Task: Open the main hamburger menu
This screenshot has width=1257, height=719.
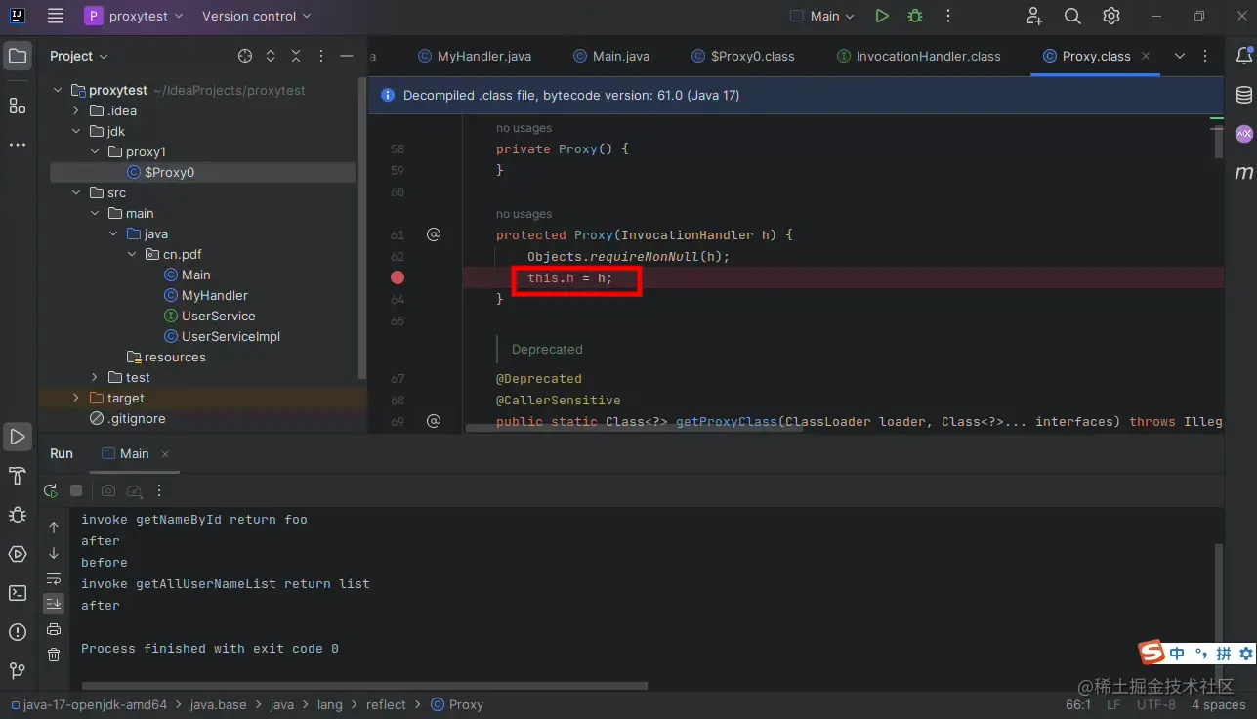Action: click(x=56, y=16)
